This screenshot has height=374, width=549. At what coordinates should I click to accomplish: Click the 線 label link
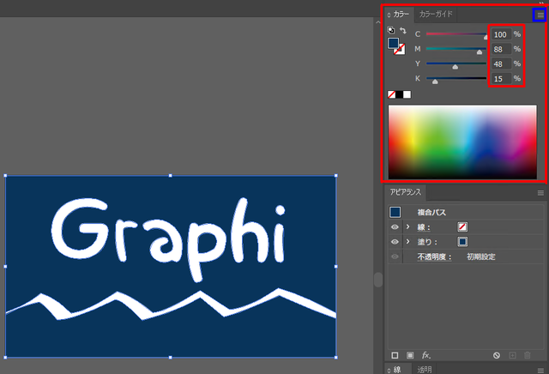point(424,227)
